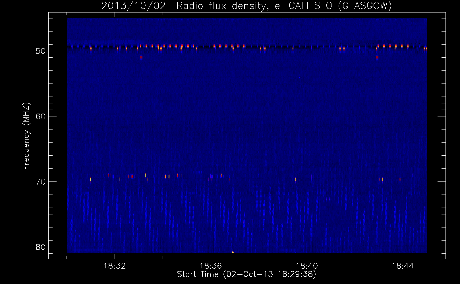
Task: Click the 'Start Time (02-Oct-13 18:29:38)' label
Action: (246, 274)
